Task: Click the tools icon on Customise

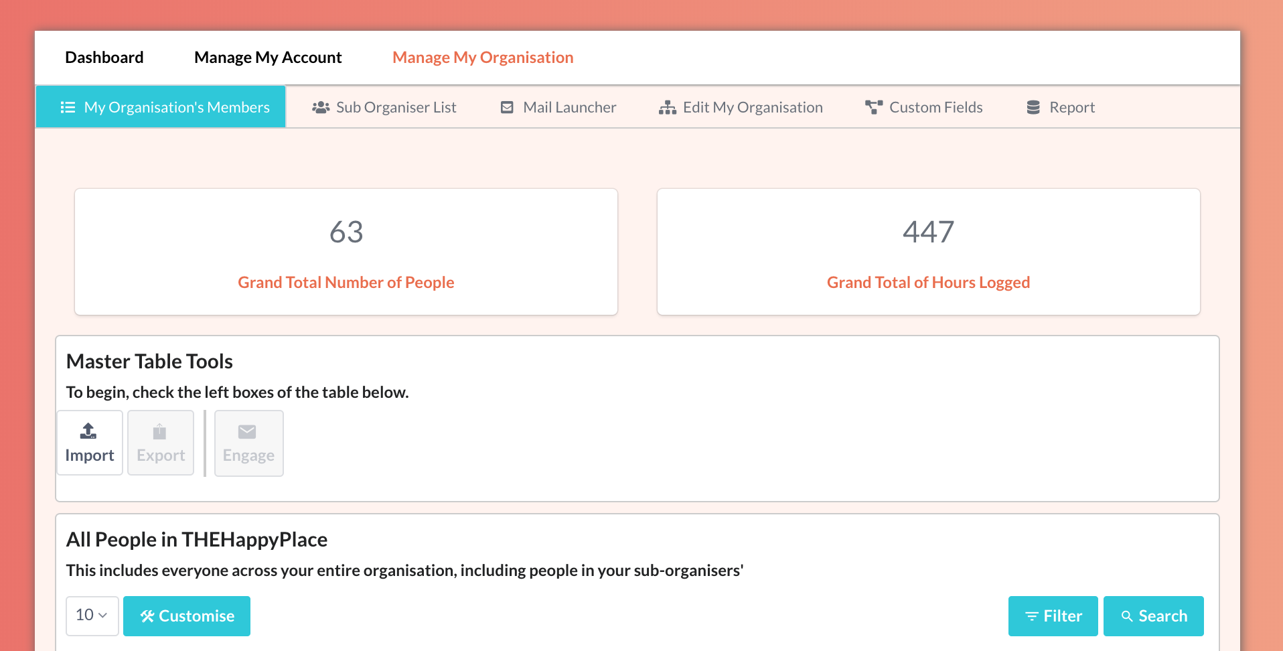Action: click(147, 616)
